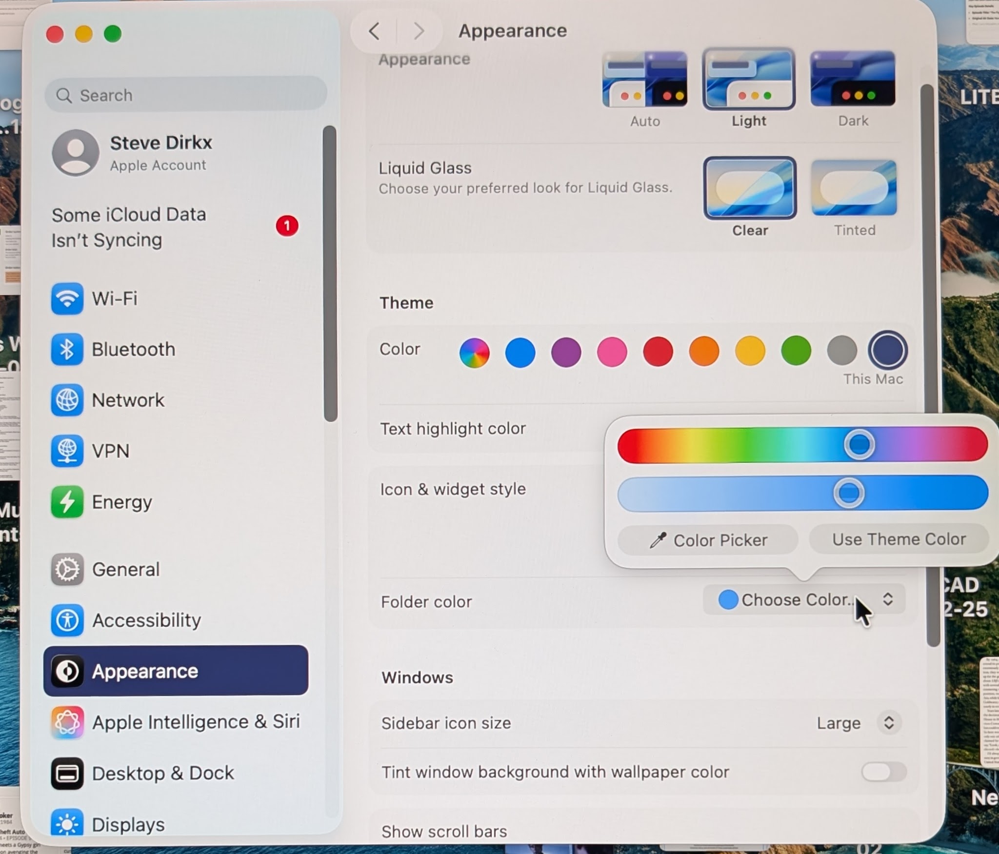This screenshot has width=999, height=854.
Task: Open Desktop & Dock in the sidebar
Action: [176, 774]
